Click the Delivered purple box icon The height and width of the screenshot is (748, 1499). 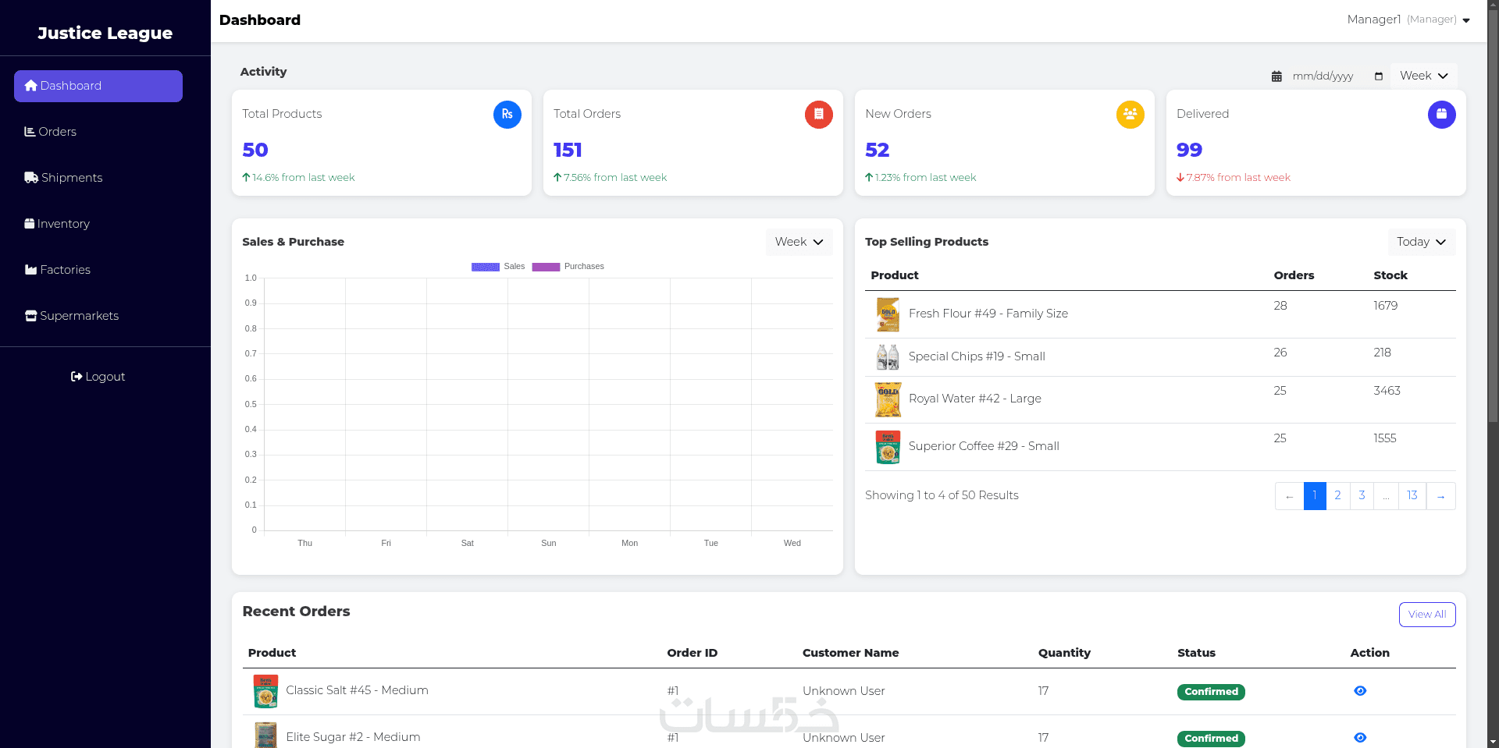pos(1442,115)
